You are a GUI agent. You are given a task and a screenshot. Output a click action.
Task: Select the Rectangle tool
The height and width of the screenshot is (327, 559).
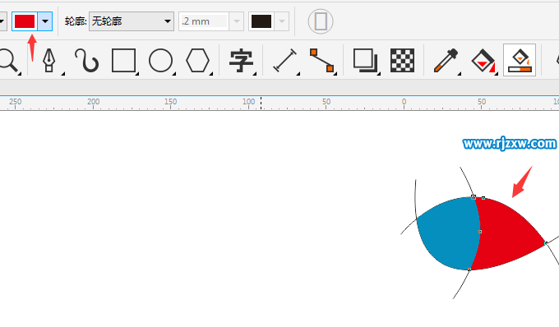123,61
